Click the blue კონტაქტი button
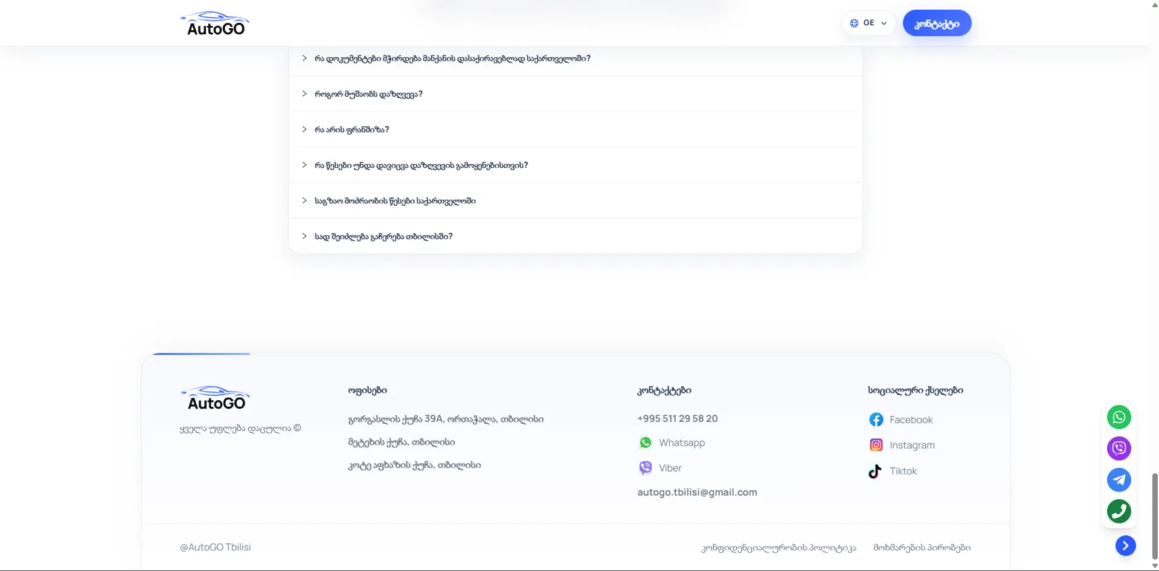 pyautogui.click(x=937, y=23)
